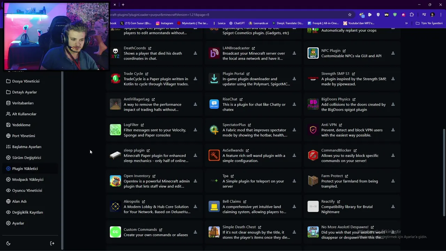The image size is (446, 251).
Task: Download the LogFilter plugin
Action: tap(195, 130)
